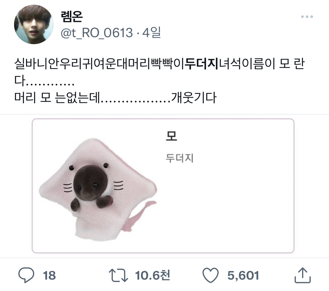Tap the 두더지 subtitle in card
This screenshot has width=329, height=291.
pyautogui.click(x=179, y=158)
